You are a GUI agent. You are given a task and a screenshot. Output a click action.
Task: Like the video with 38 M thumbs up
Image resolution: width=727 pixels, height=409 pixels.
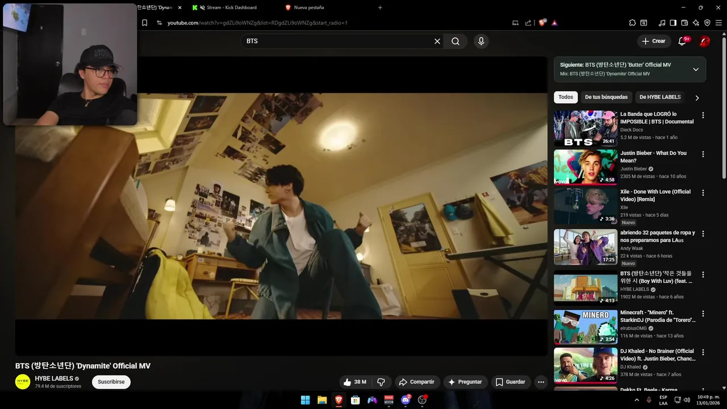point(354,382)
